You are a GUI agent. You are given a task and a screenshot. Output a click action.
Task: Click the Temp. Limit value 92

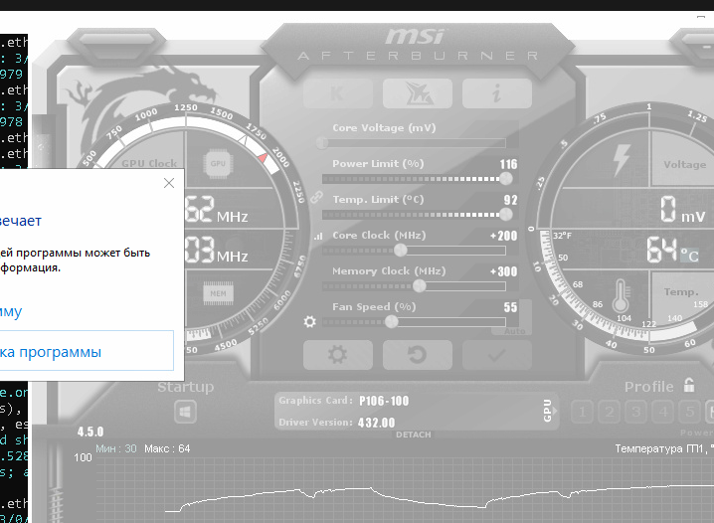pyautogui.click(x=510, y=200)
